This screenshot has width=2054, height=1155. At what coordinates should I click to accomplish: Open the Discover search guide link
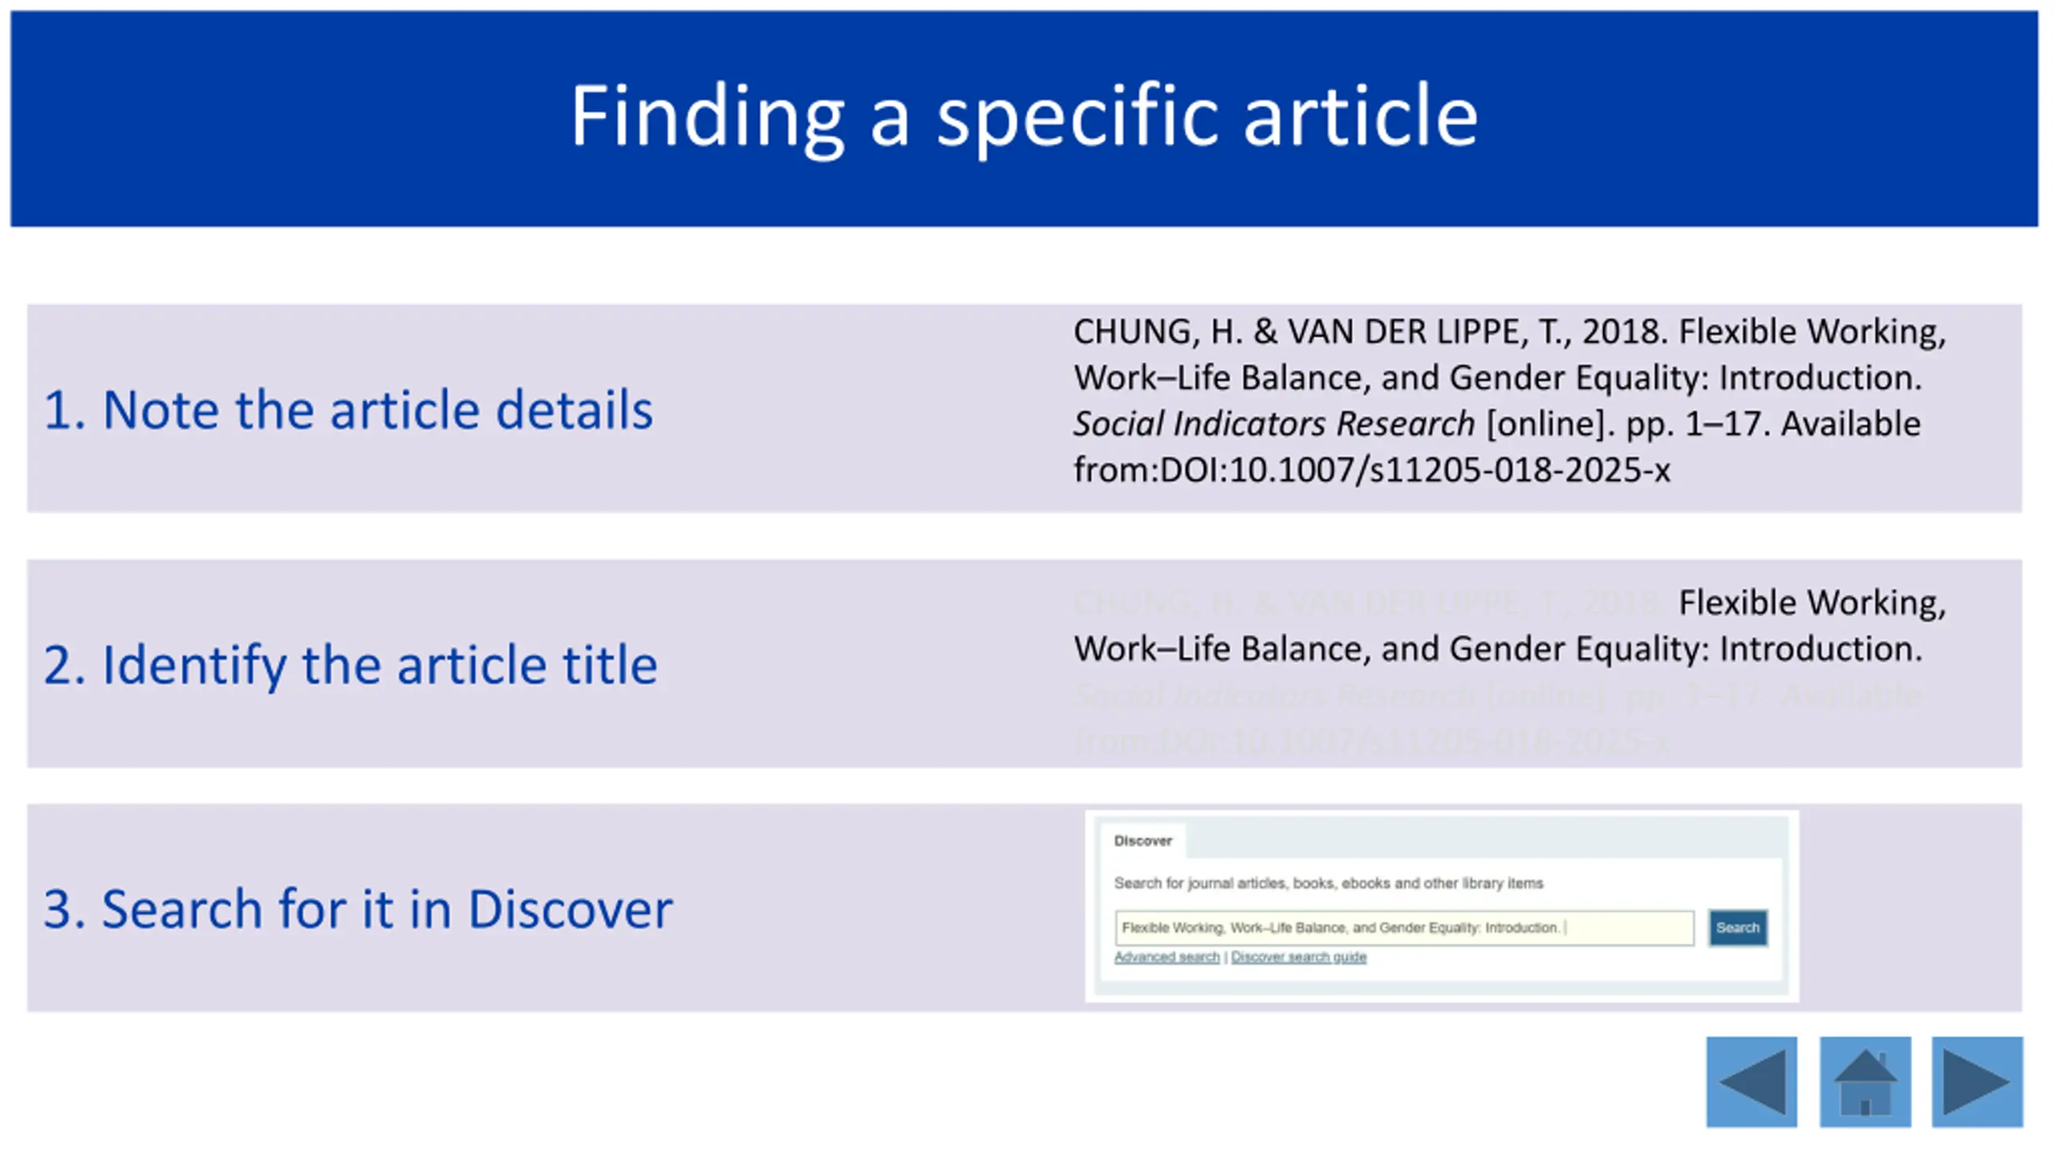click(1298, 957)
